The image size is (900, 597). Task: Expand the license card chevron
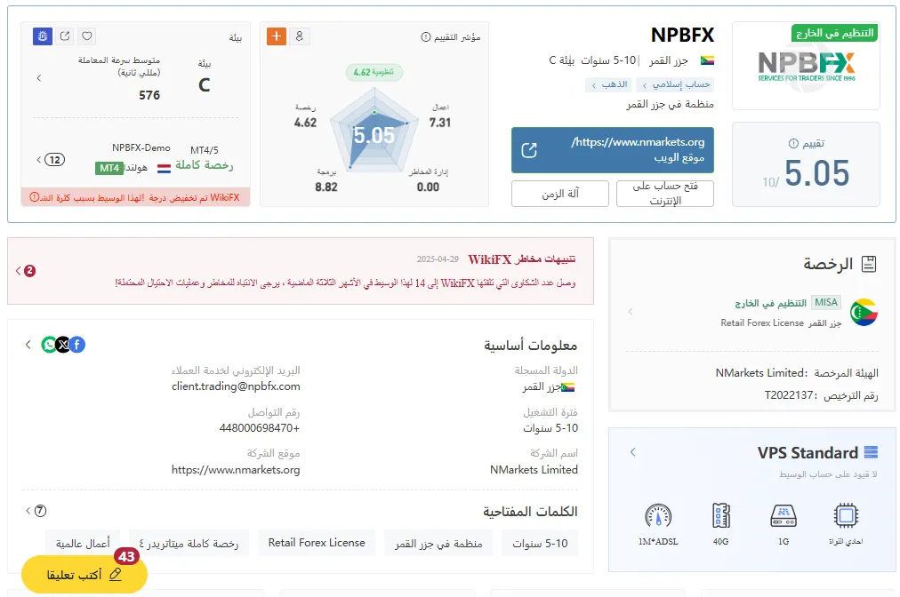(x=631, y=312)
